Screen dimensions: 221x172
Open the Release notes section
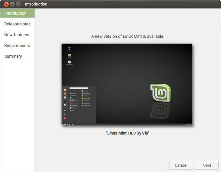click(17, 24)
